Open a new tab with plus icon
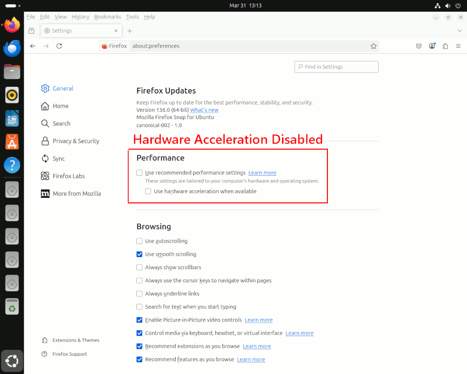 (129, 31)
